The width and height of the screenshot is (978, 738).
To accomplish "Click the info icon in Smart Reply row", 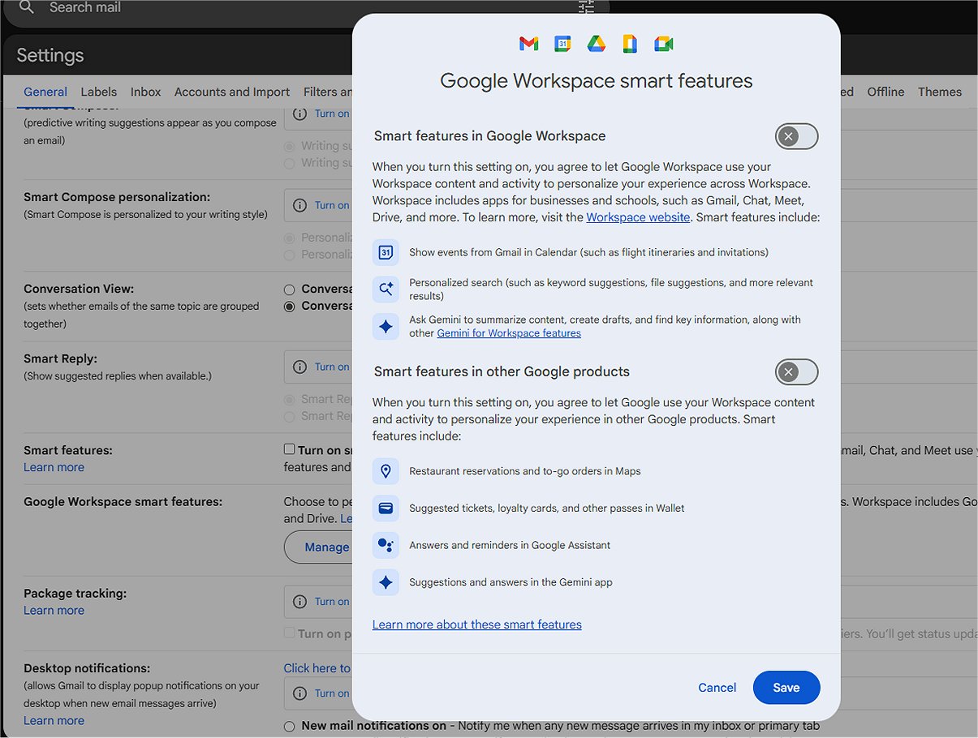I will 299,367.
